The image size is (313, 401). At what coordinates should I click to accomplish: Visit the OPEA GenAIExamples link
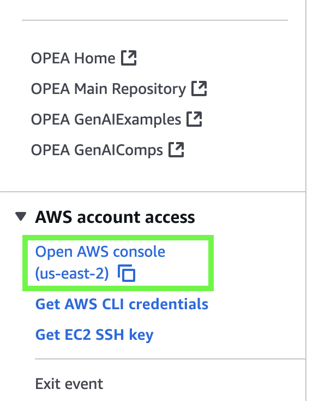tap(106, 120)
